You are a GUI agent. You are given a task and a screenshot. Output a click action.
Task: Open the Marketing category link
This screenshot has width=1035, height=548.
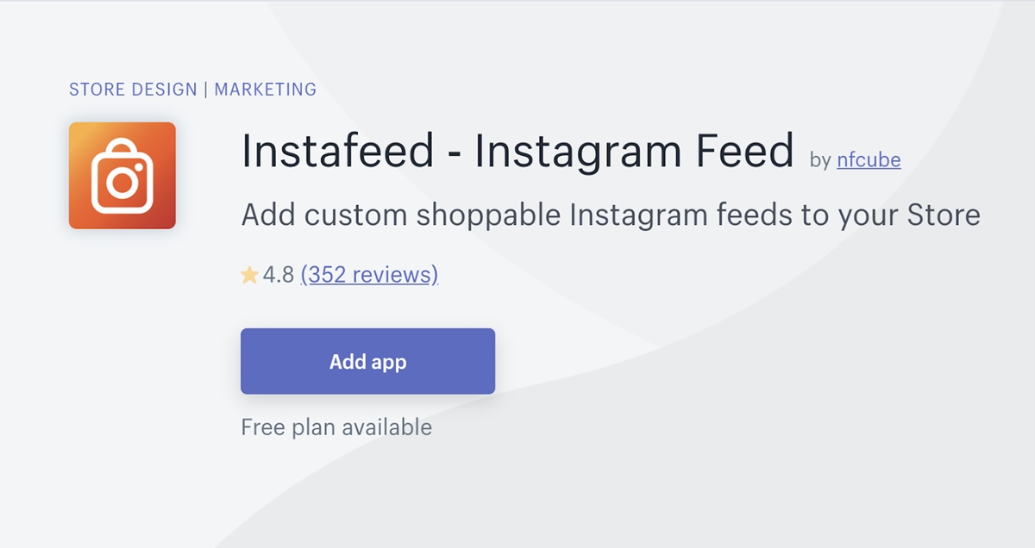click(266, 90)
